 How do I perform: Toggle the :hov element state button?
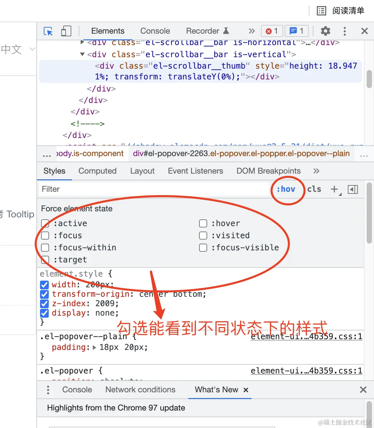coord(286,189)
